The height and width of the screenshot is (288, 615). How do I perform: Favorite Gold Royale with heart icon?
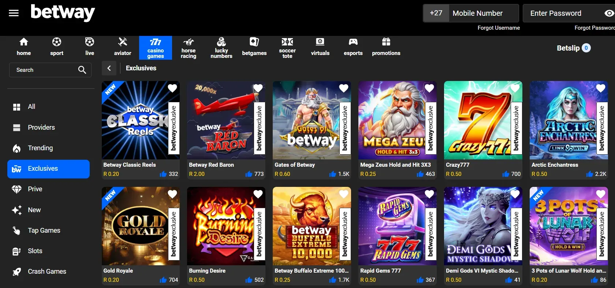click(x=172, y=194)
